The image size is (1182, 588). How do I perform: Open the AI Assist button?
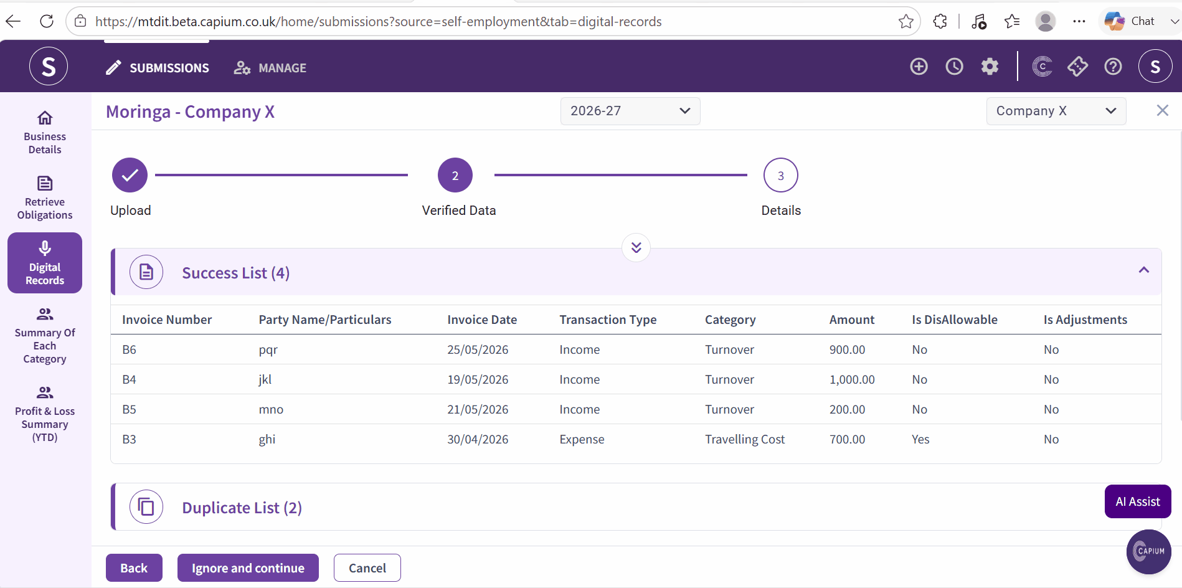(1138, 501)
